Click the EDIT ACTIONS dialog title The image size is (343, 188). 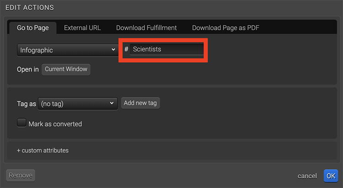tap(29, 8)
